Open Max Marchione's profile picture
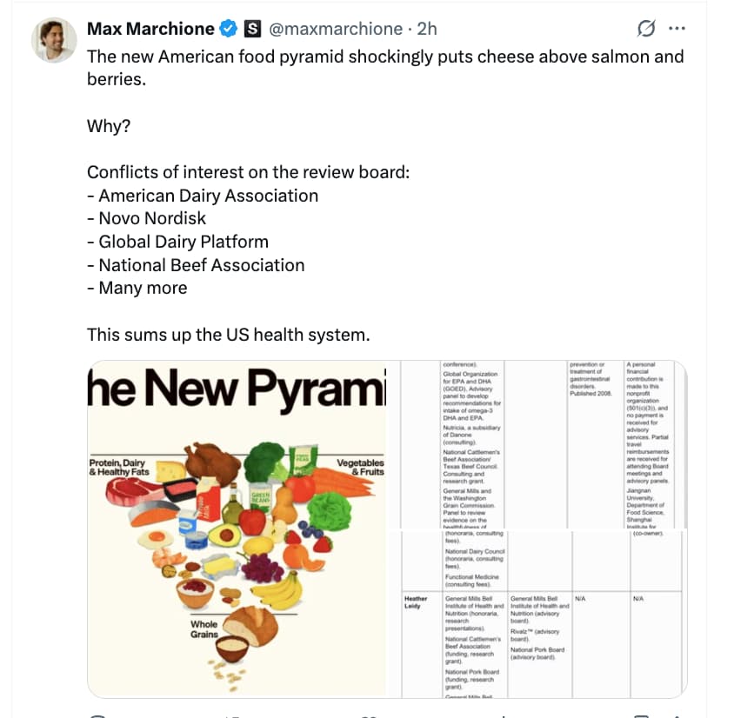The height and width of the screenshot is (718, 734). [55, 40]
